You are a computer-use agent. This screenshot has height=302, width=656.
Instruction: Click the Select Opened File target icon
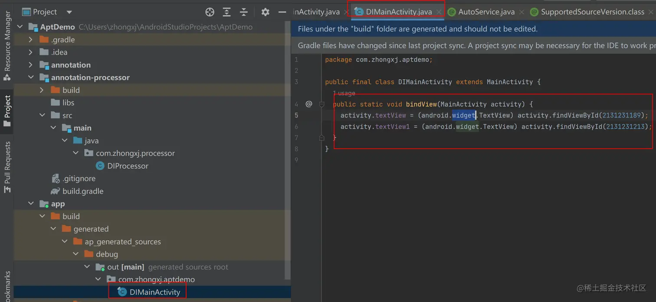210,12
